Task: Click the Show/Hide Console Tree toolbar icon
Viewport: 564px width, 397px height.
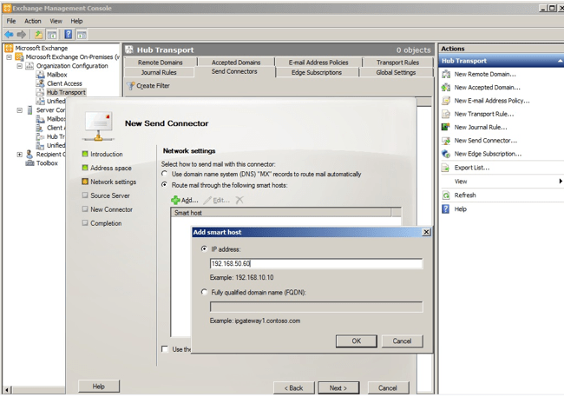Action: 52,35
